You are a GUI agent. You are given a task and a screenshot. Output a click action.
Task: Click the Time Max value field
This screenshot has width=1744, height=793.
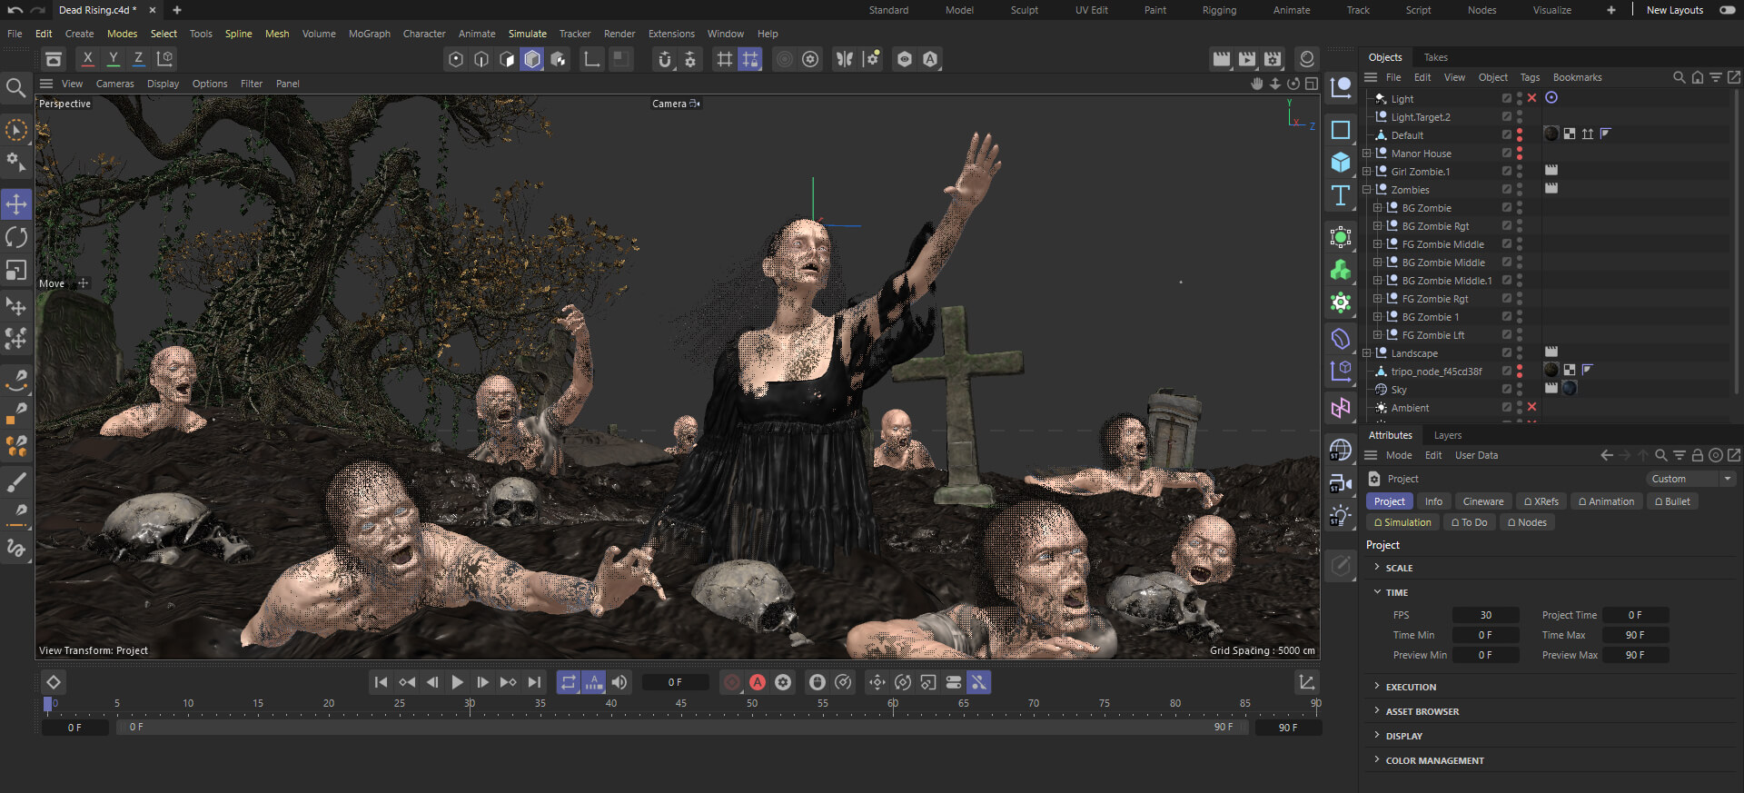tap(1634, 635)
